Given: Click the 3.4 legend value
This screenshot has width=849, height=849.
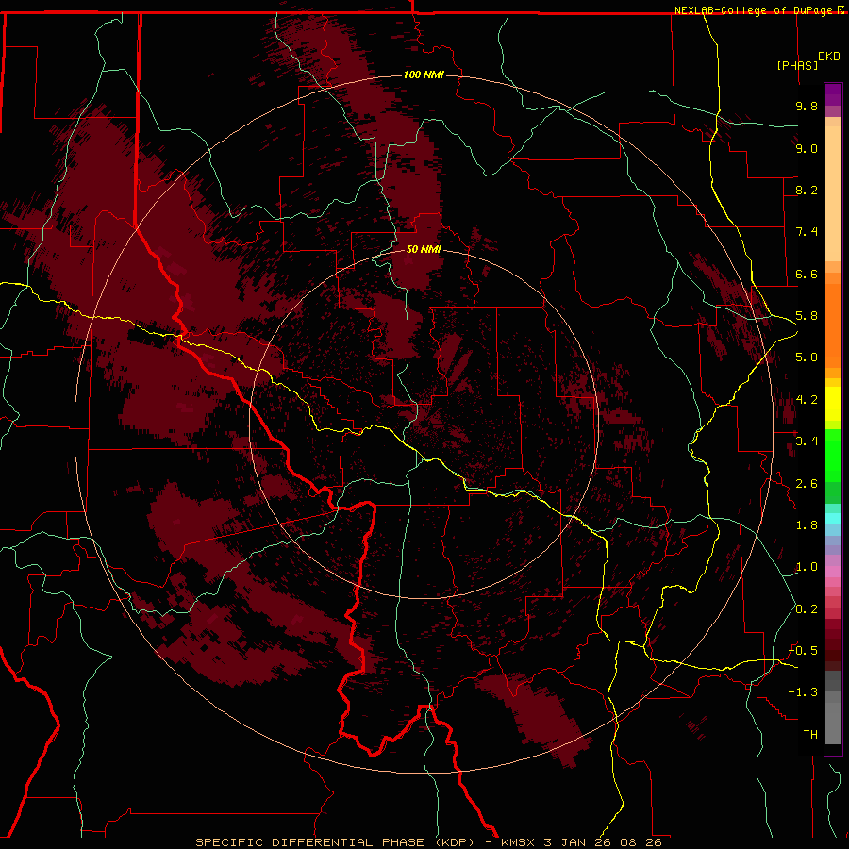Looking at the screenshot, I should coord(807,441).
